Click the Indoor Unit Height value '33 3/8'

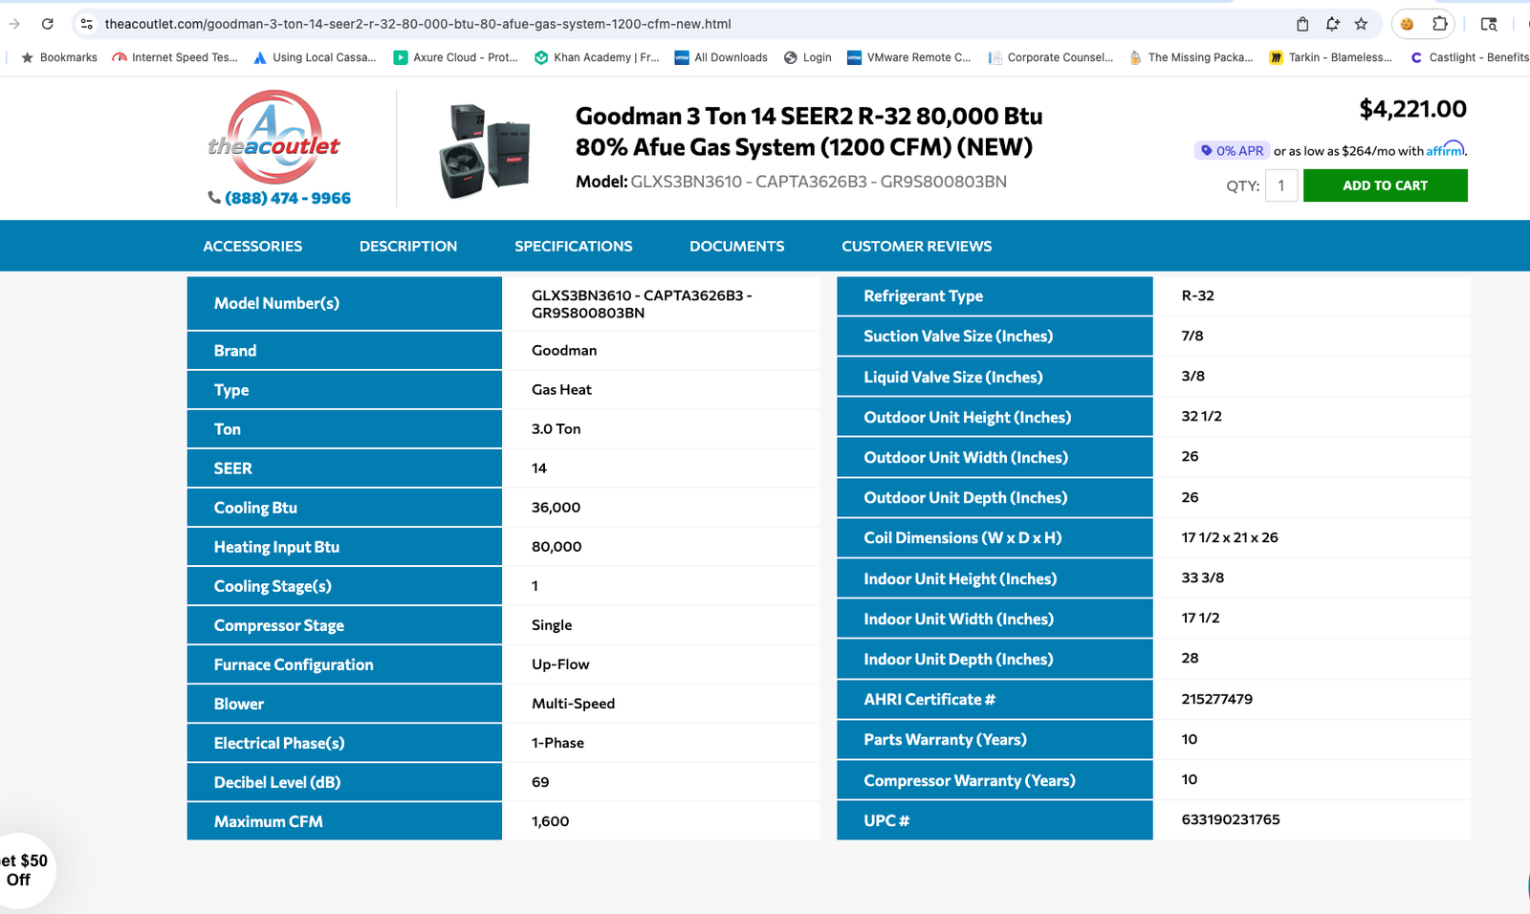point(1203,577)
